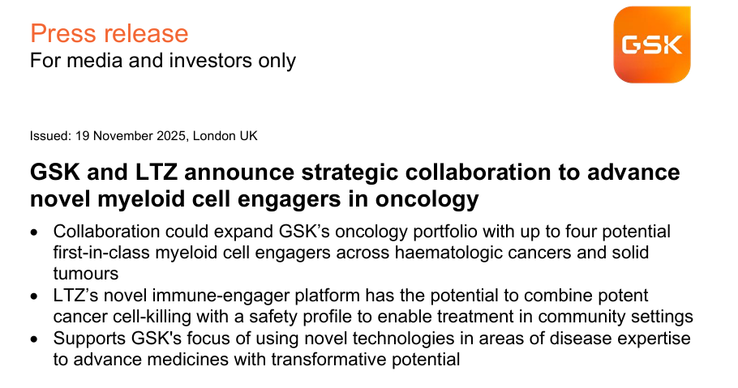Click the 'Press release' heading

pyautogui.click(x=109, y=33)
